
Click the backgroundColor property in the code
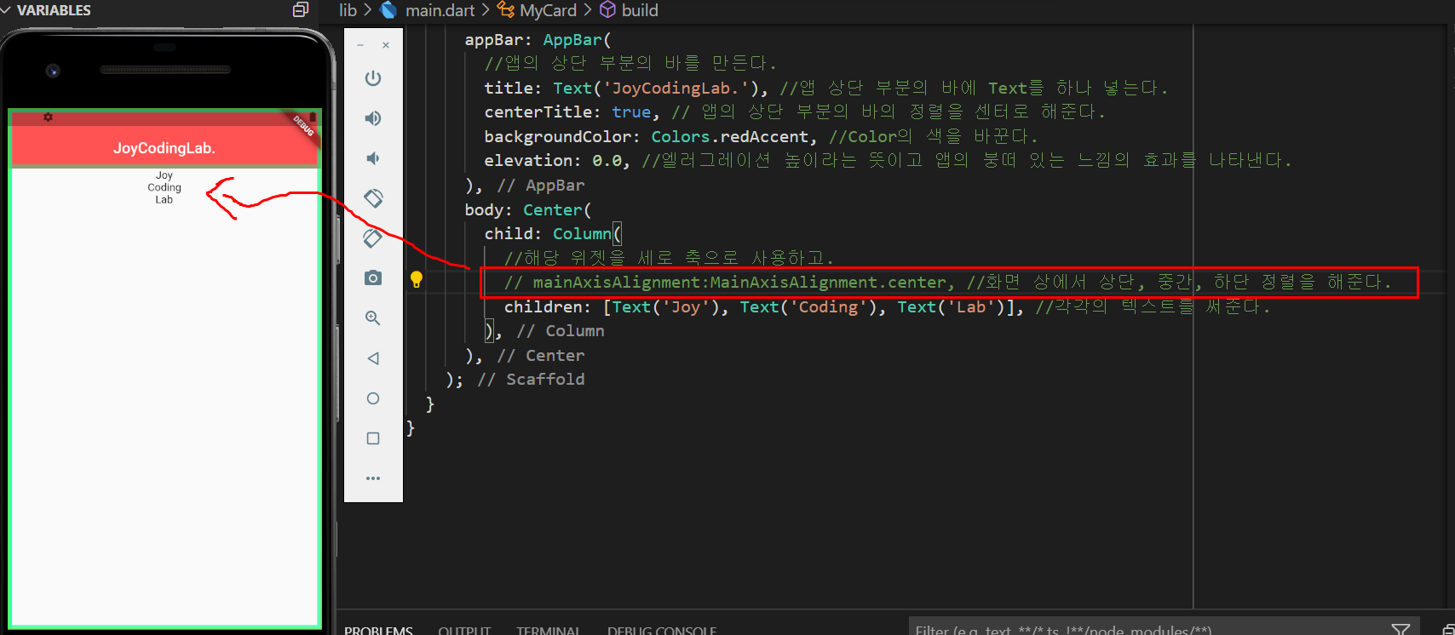(557, 136)
